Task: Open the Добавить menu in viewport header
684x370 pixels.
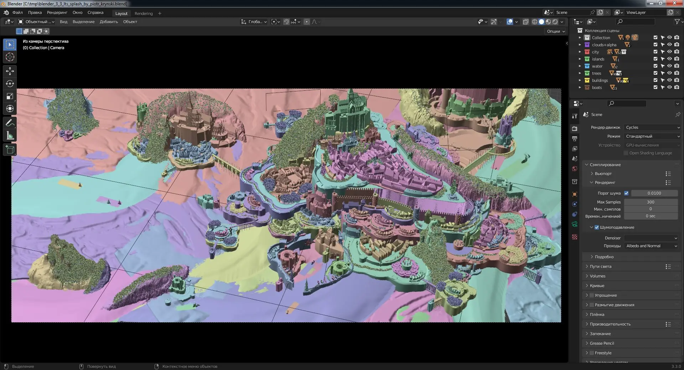Action: [x=109, y=22]
